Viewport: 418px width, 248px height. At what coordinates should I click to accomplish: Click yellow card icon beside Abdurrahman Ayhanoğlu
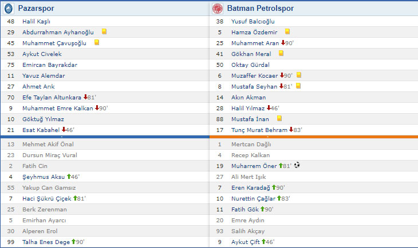pos(104,32)
